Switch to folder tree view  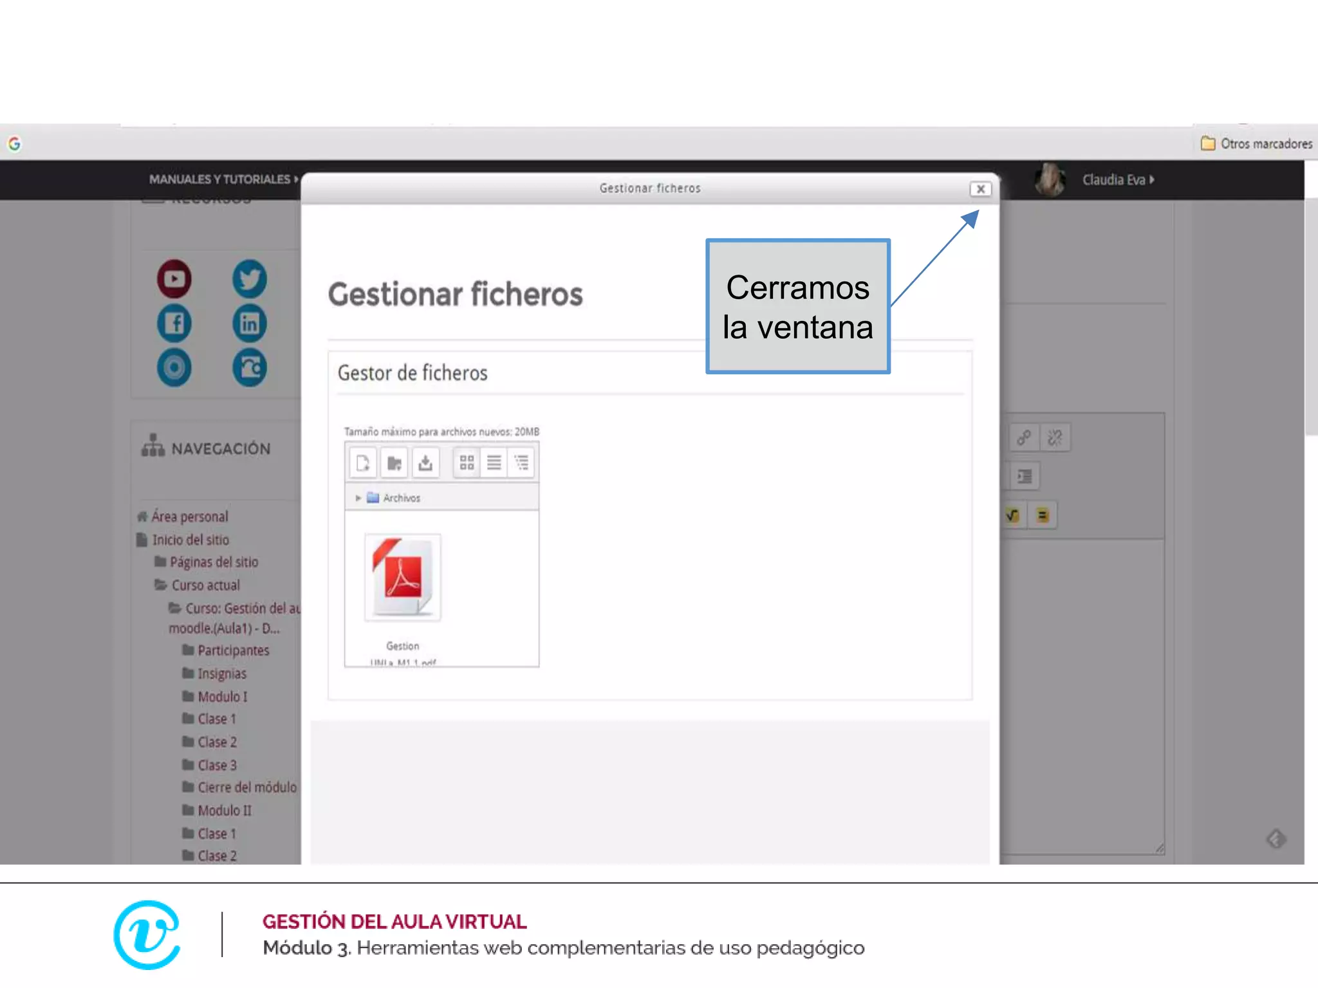click(x=521, y=462)
